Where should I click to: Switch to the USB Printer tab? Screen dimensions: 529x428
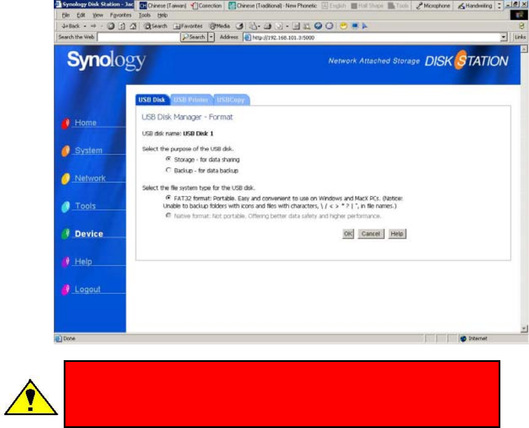coord(191,100)
